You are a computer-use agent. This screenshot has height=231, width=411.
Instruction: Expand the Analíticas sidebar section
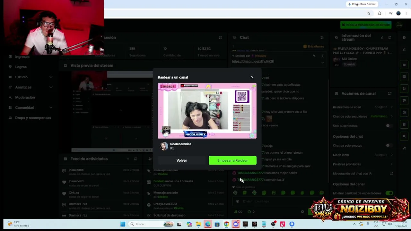click(31, 87)
